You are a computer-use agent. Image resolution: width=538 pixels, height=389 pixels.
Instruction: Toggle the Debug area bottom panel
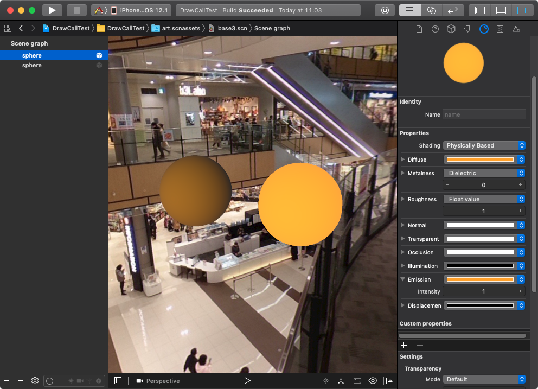tap(501, 10)
